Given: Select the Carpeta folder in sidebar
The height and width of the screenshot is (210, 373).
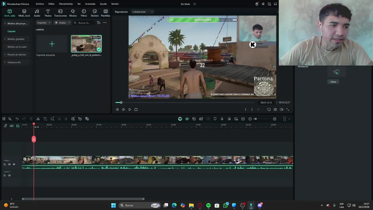Looking at the screenshot, I should [11, 31].
